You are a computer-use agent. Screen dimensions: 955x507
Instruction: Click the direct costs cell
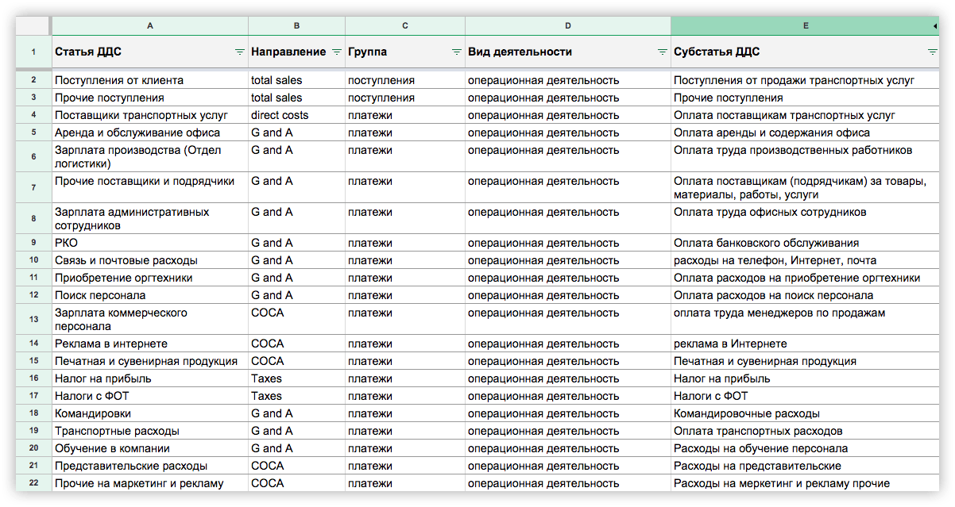296,115
